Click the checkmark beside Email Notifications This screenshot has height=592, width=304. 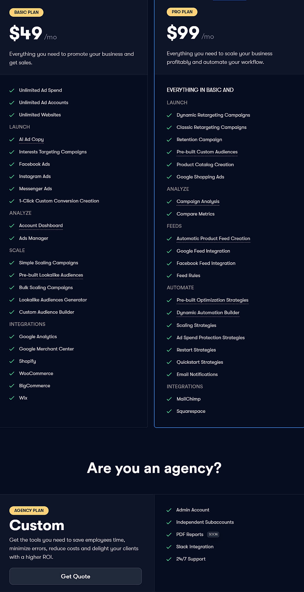(169, 374)
